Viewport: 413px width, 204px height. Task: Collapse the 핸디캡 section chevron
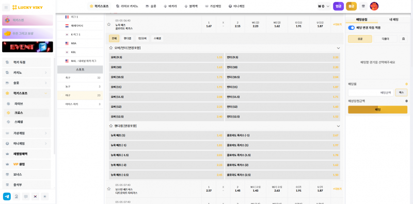coord(339,126)
